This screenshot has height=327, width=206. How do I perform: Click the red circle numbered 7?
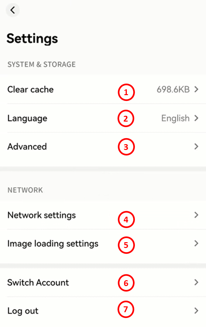[x=126, y=310]
